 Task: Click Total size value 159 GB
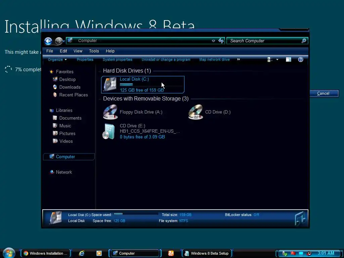(185, 215)
